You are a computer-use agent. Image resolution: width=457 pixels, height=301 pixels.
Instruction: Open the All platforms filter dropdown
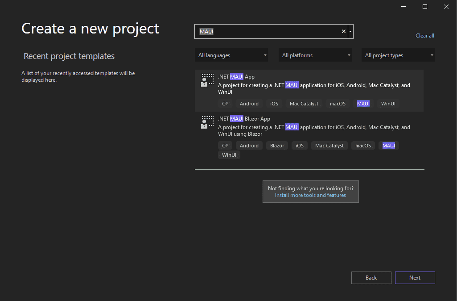coord(315,55)
